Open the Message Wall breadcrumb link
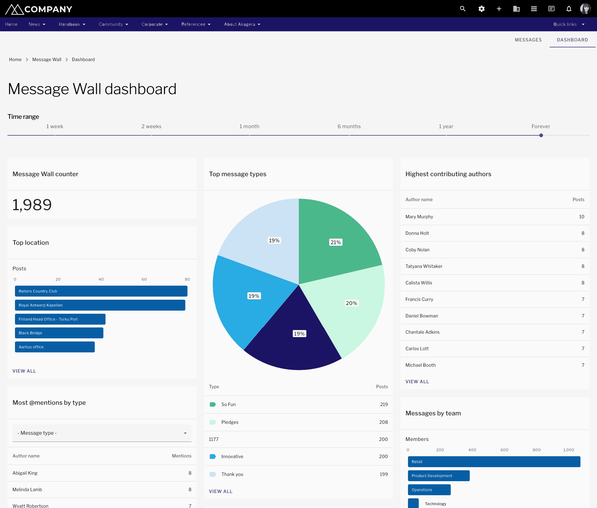The height and width of the screenshot is (508, 597). tap(47, 59)
